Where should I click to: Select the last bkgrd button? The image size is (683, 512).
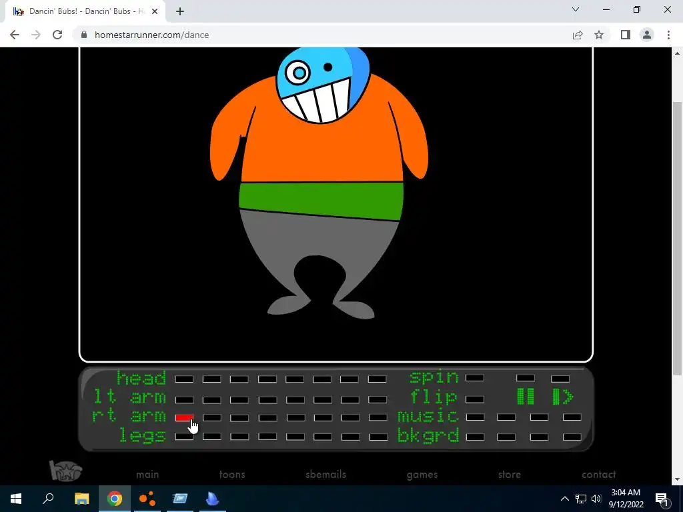click(x=572, y=437)
